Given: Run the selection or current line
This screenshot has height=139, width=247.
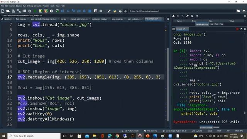Looking at the screenshot, I should pos(51,11).
